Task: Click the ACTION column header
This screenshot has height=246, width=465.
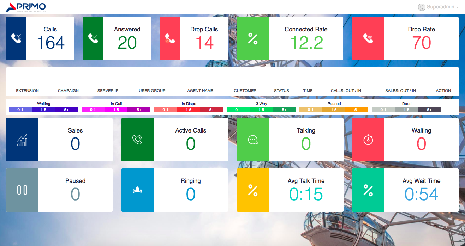Action: pyautogui.click(x=443, y=91)
